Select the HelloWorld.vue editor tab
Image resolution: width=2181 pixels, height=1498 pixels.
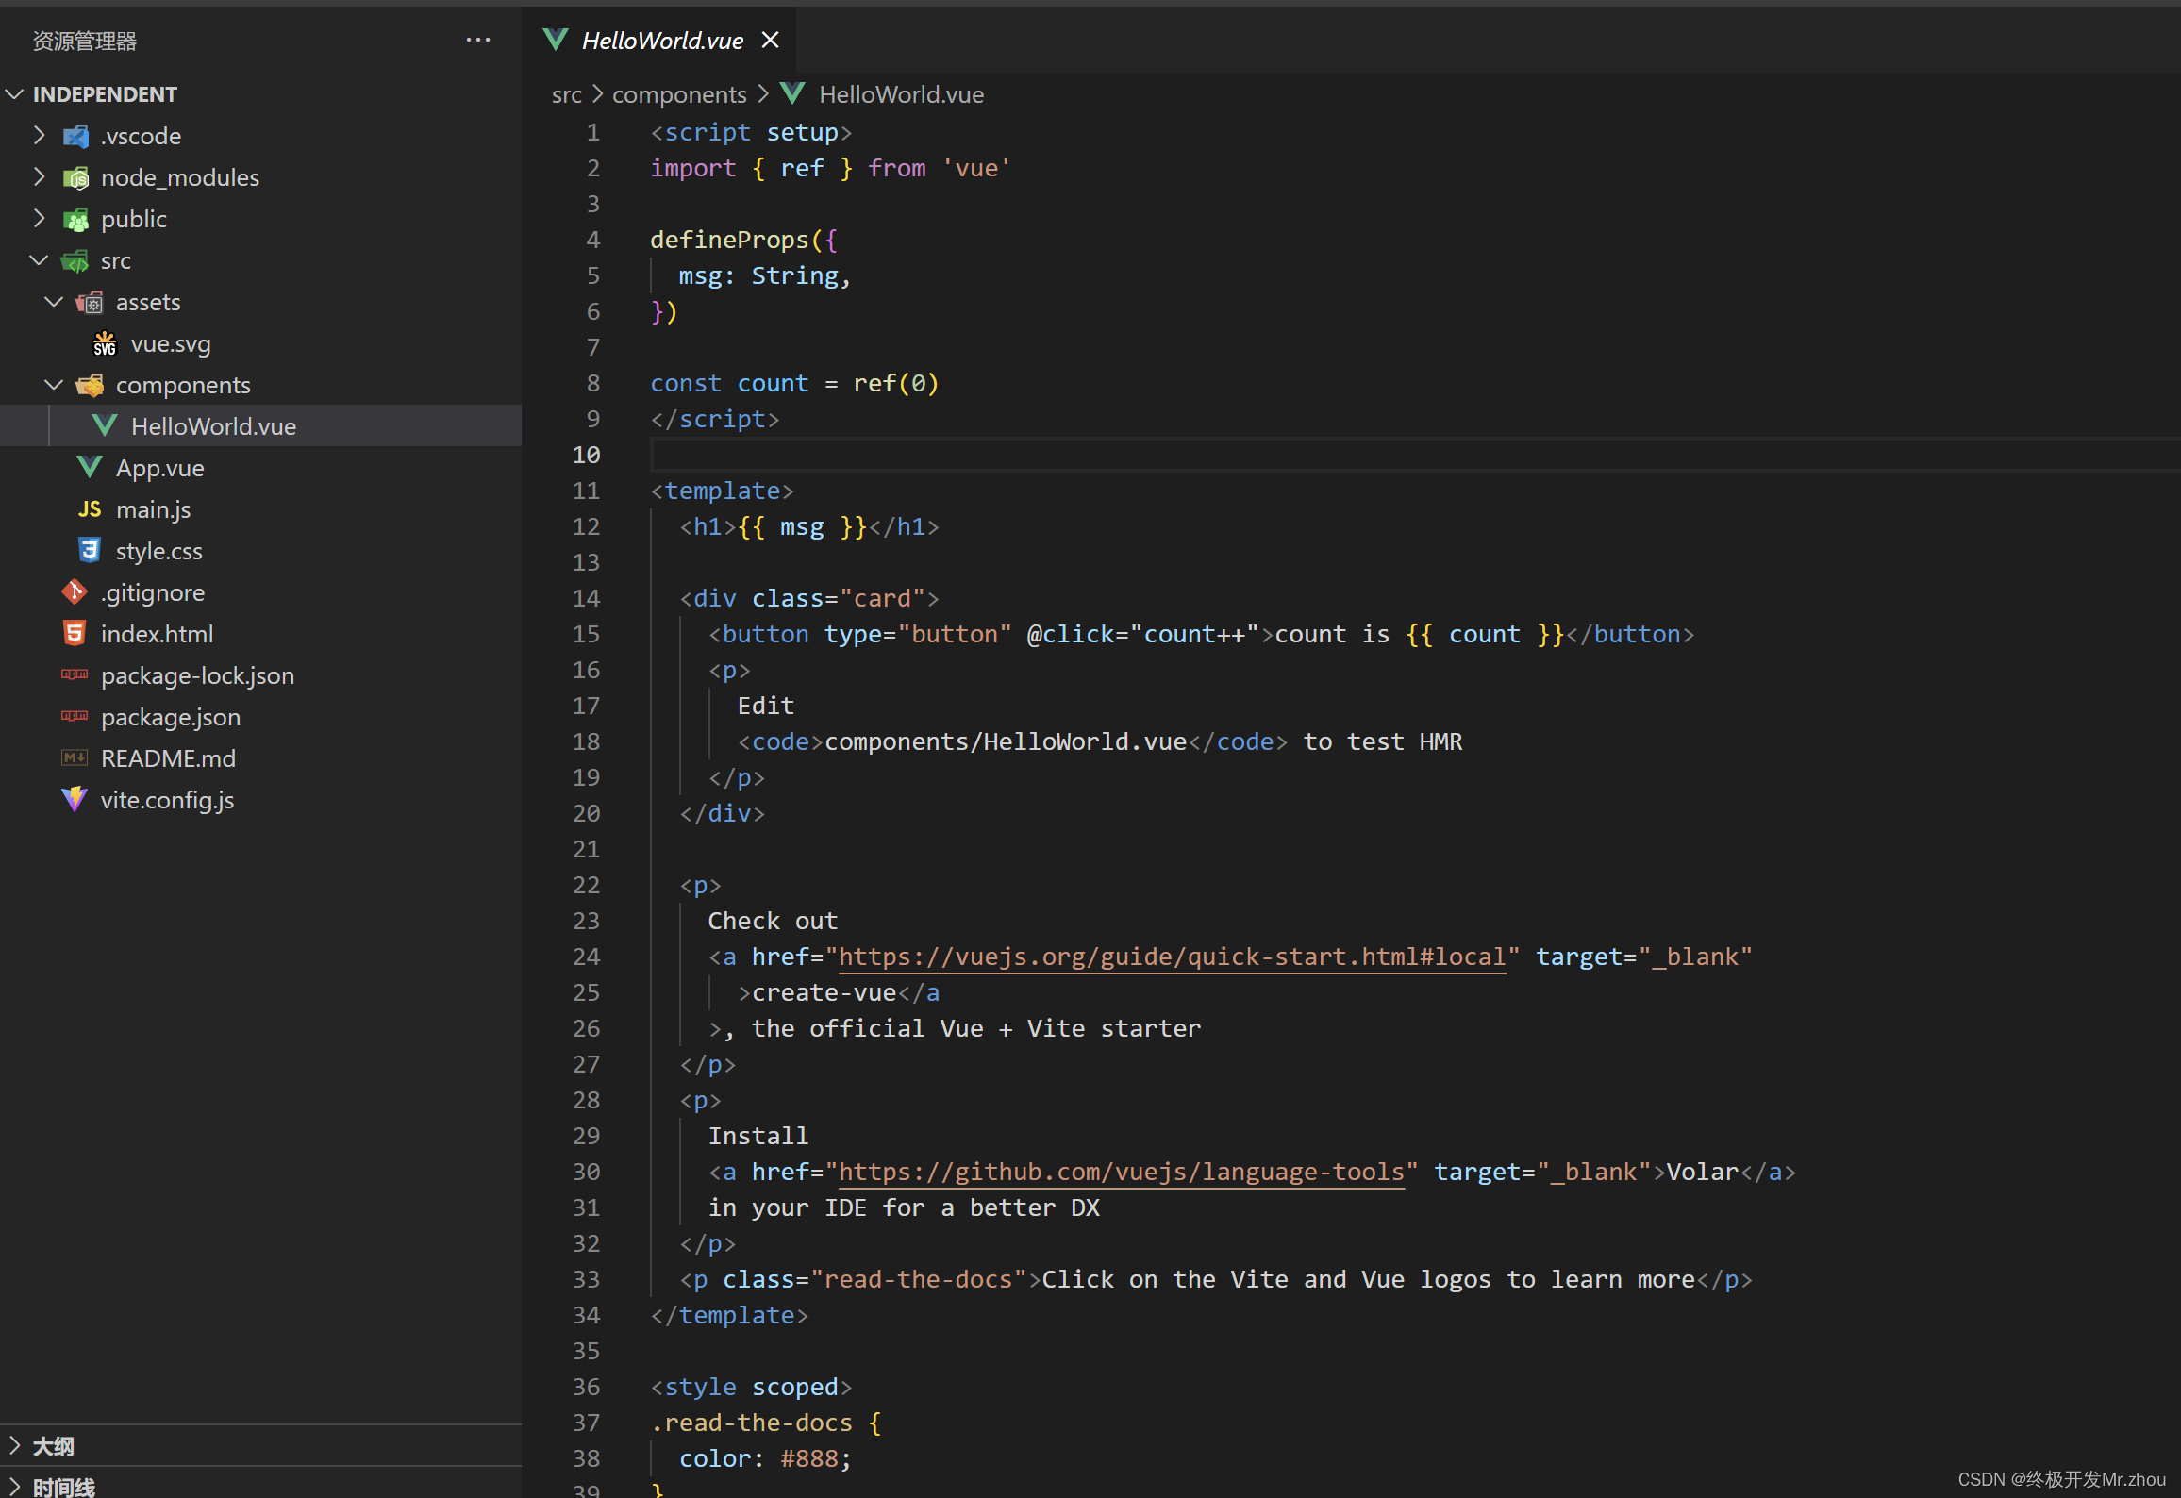(x=661, y=41)
